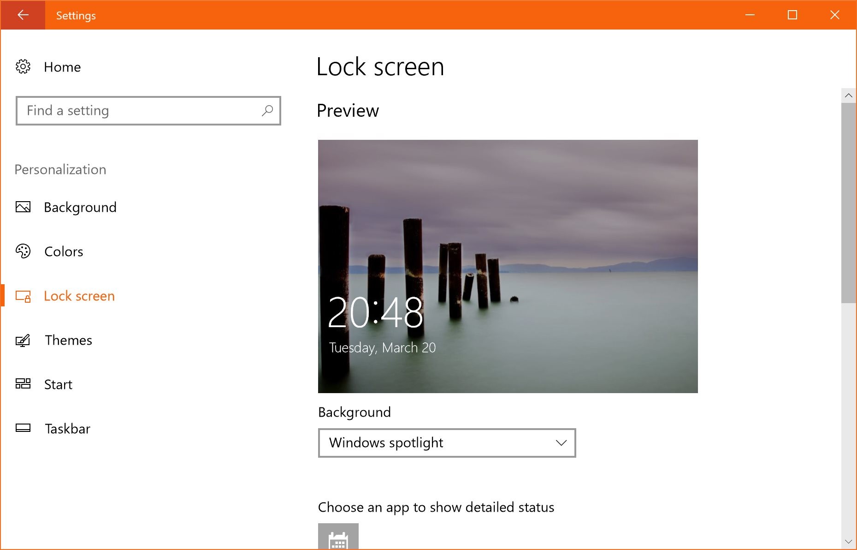Navigate to Settings Home
857x550 pixels.
[62, 67]
